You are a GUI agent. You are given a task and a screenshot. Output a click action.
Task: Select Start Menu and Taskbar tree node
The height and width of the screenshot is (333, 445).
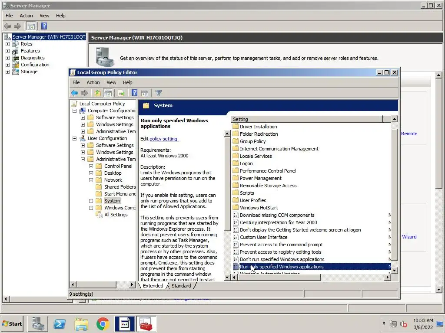(x=120, y=194)
